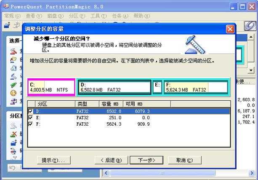Click the 提示(T)... button
Image resolution: width=258 pixels, height=180 pixels.
pyautogui.click(x=54, y=160)
